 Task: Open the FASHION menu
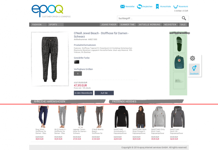(x=37, y=24)
